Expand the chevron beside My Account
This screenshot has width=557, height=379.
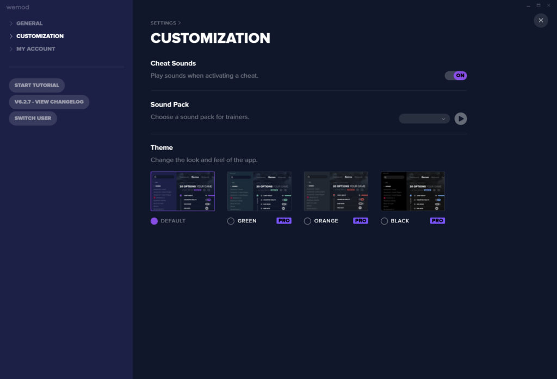[x=11, y=49]
